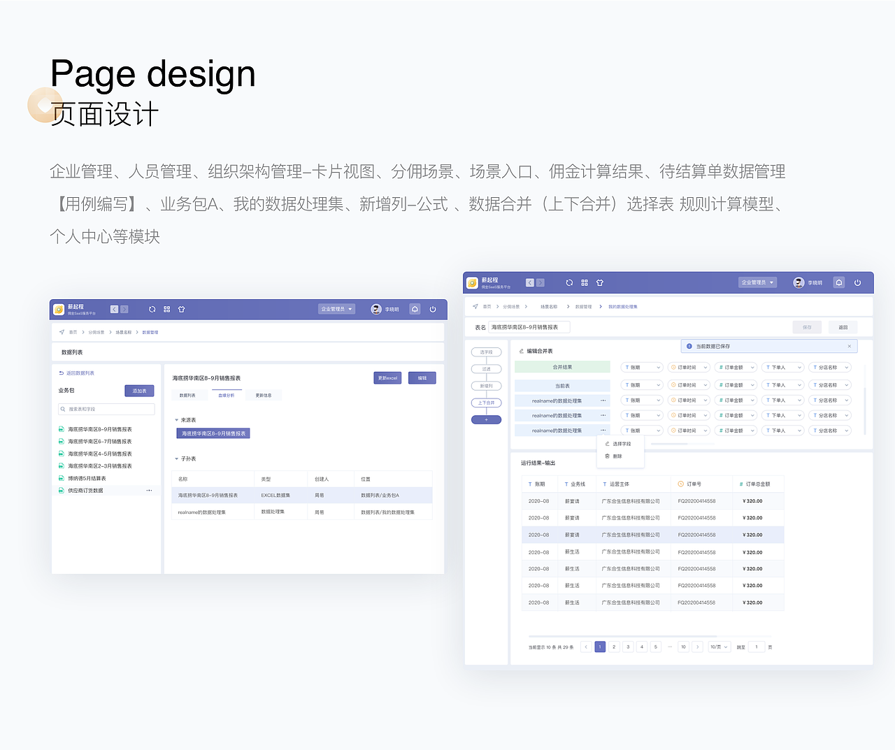Screen dimensions: 895x750
Task: Open 订单时间 dropdown in the 合并结果 row
Action: click(x=689, y=367)
